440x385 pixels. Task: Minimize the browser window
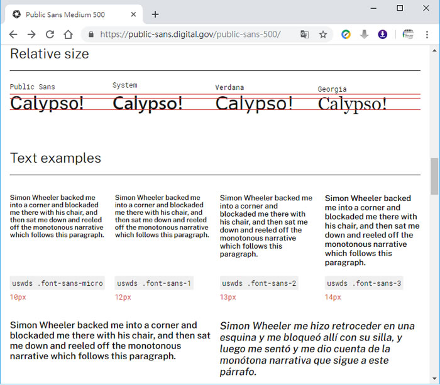coord(373,8)
